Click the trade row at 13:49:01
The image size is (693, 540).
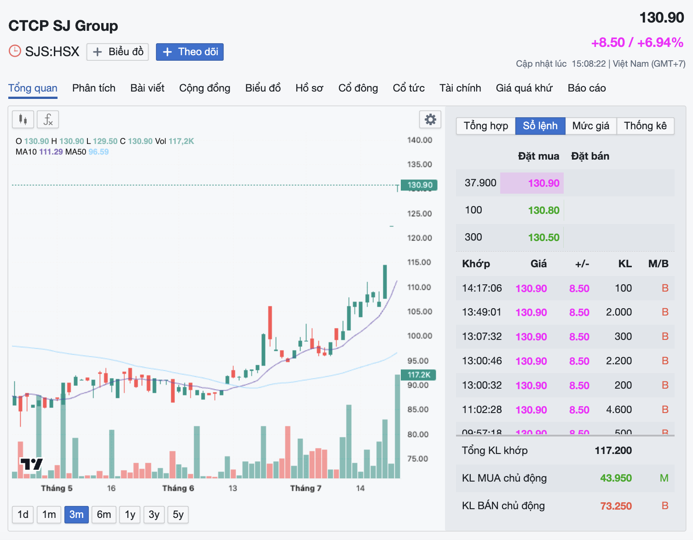pyautogui.click(x=565, y=312)
